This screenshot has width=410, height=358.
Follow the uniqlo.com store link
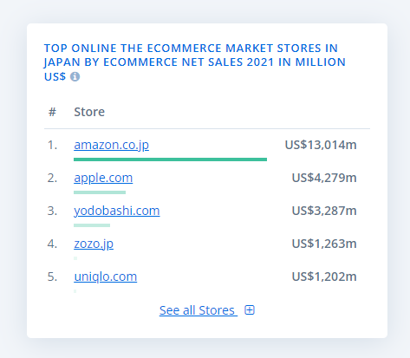(106, 277)
